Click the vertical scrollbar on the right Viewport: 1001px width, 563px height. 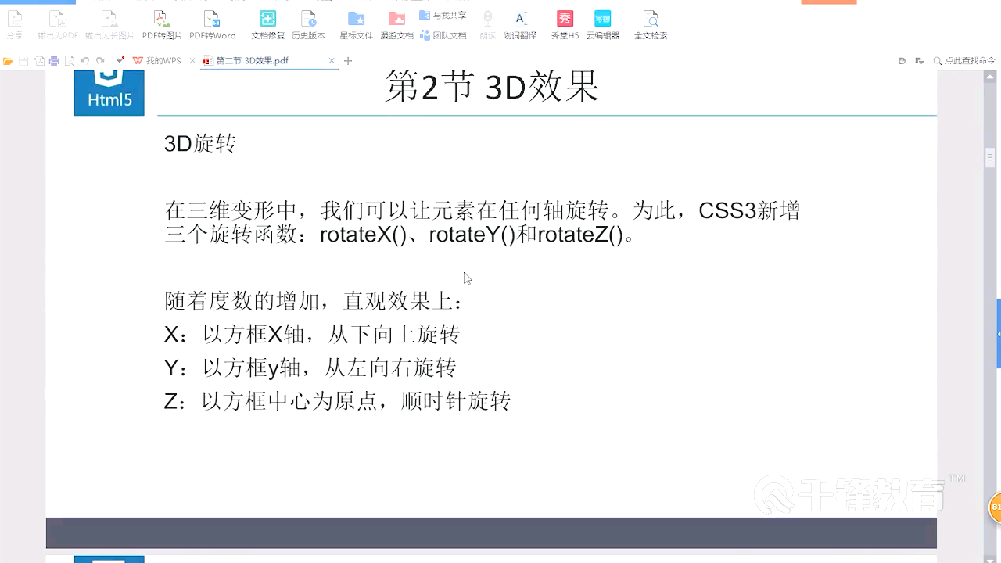pos(990,158)
